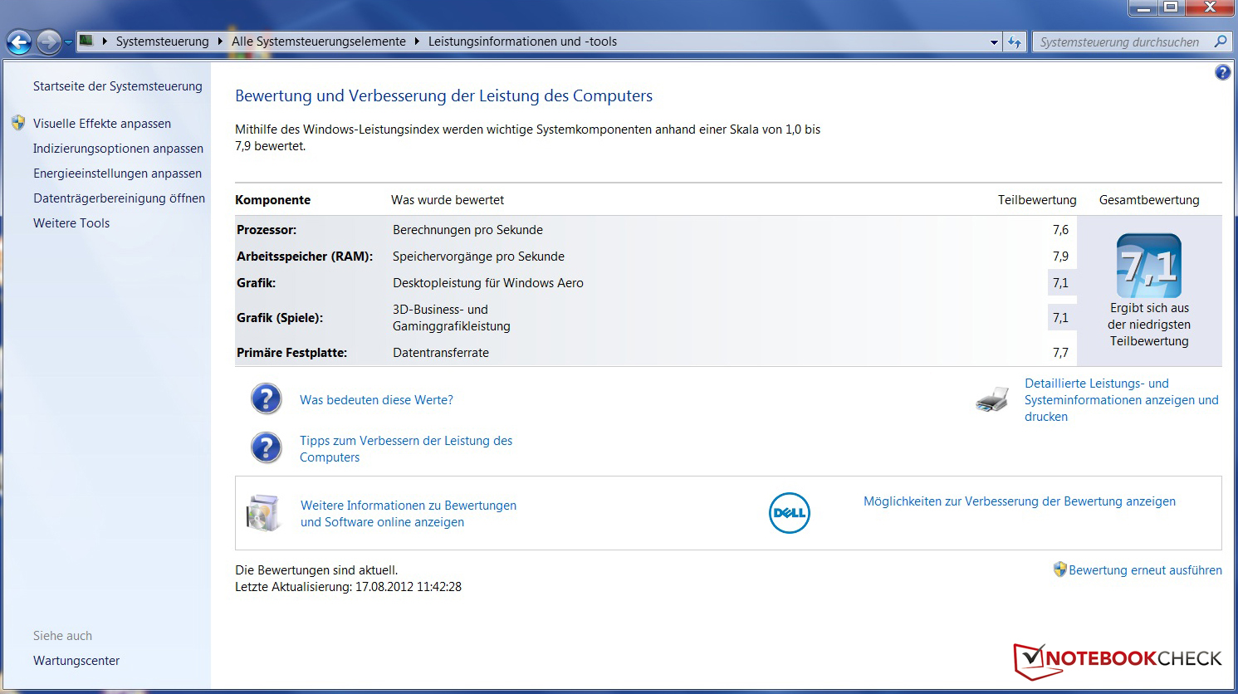Image resolution: width=1238 pixels, height=694 pixels.
Task: Open Startseite der Systemsteuerung
Action: click(118, 86)
